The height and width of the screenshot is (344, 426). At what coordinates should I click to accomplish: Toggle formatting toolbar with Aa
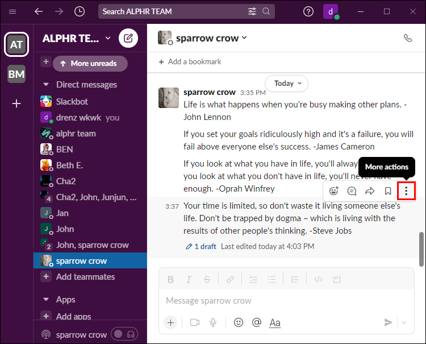(x=275, y=323)
